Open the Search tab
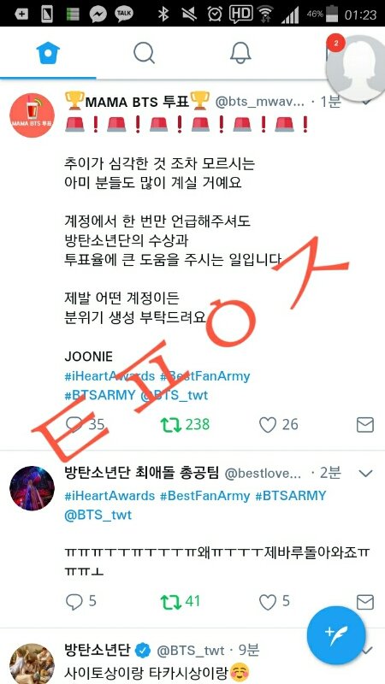Image resolution: width=385 pixels, height=684 pixels. point(144,53)
